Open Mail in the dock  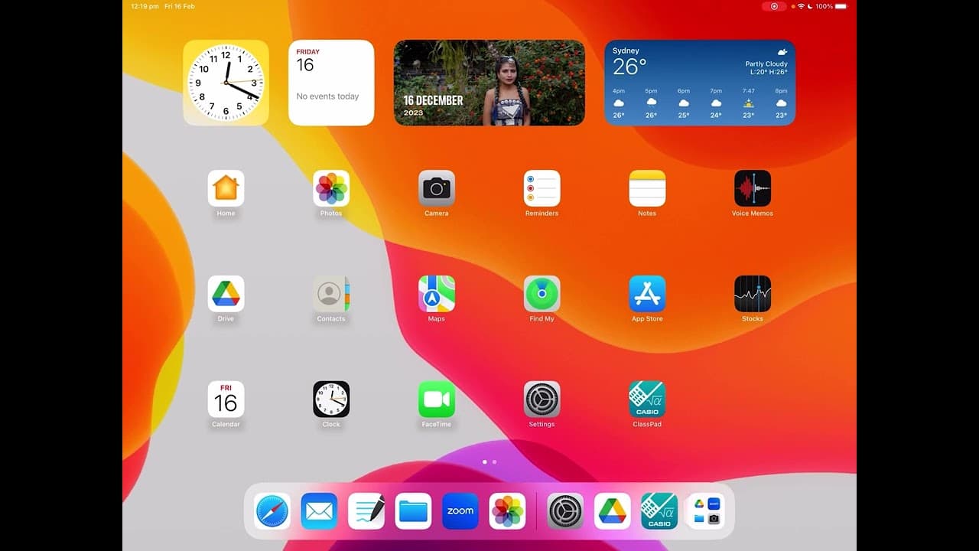click(x=320, y=511)
